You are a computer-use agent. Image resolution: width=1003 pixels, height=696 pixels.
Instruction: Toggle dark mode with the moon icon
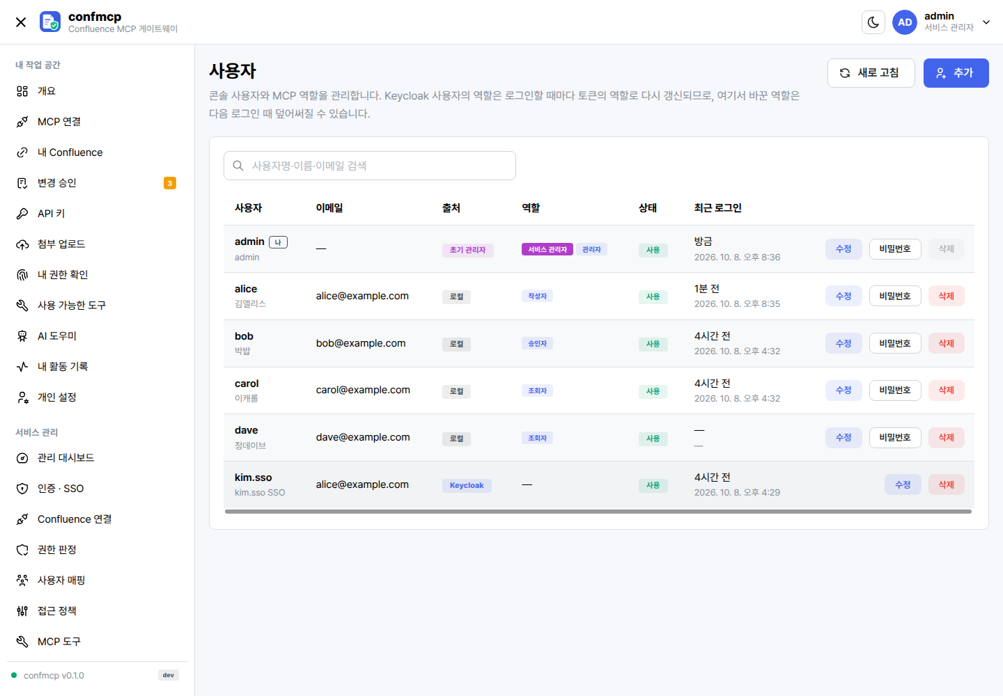(x=873, y=22)
